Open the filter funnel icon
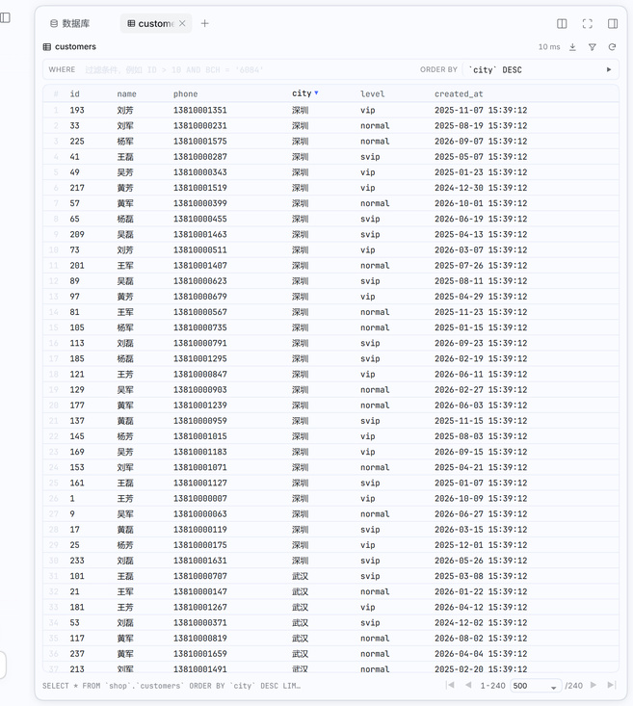Screen dimensions: 633x706 (x=593, y=47)
